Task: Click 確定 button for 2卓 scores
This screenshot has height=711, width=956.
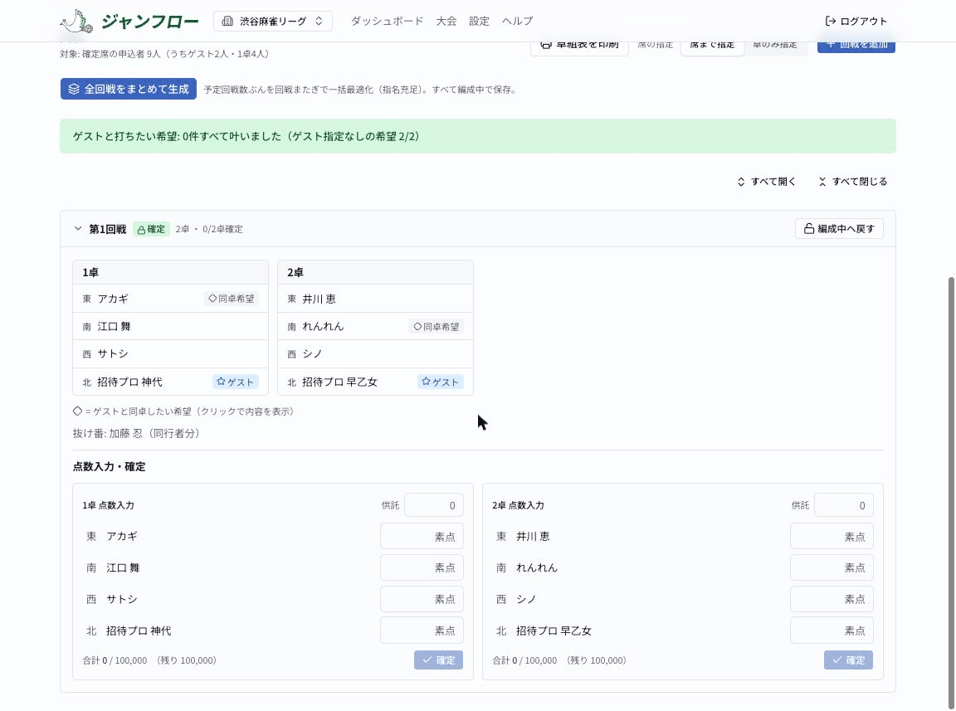Action: coord(848,660)
